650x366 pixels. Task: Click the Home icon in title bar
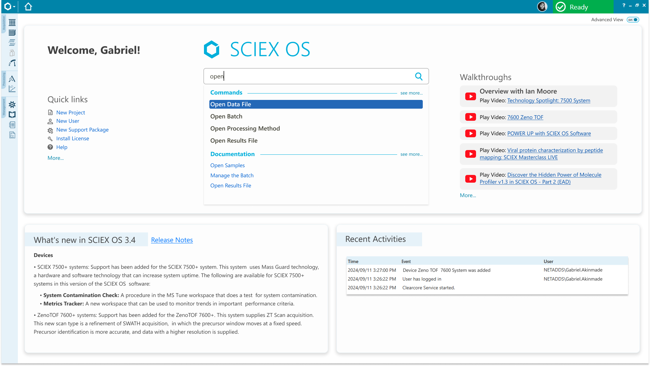(x=28, y=7)
